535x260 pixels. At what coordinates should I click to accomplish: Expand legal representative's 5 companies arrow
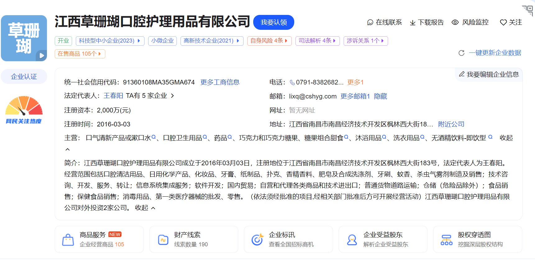coord(172,96)
